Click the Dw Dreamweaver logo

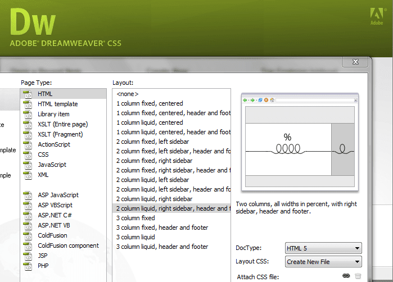[x=33, y=22]
